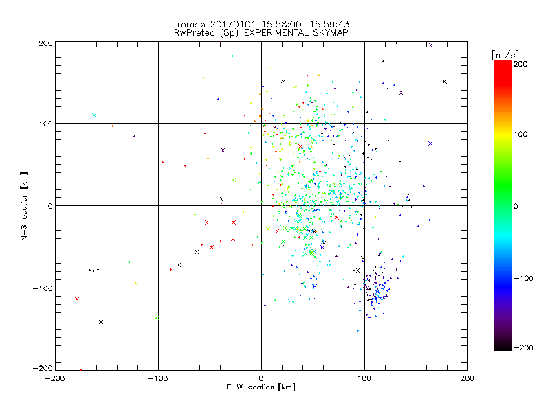
Task: Click the colorbar tick label "100"
Action: [x=520, y=134]
